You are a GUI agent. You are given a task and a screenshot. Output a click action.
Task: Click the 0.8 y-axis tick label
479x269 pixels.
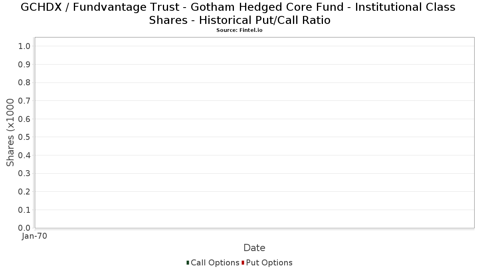[24, 82]
